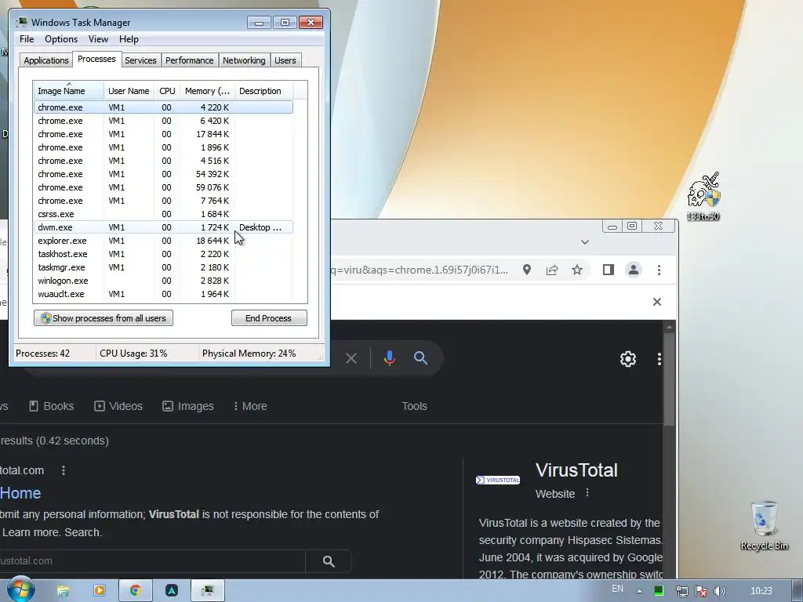This screenshot has width=803, height=602.
Task: Open options dots beside VirusTotal Website
Action: coord(587,492)
